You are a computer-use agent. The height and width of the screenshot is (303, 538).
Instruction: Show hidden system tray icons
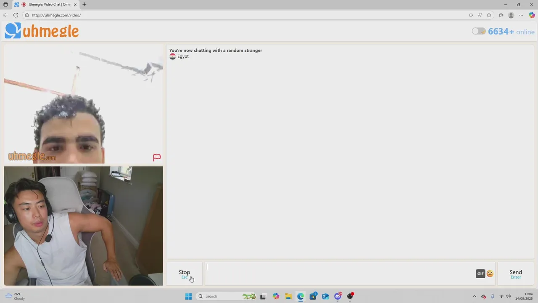[475, 296]
